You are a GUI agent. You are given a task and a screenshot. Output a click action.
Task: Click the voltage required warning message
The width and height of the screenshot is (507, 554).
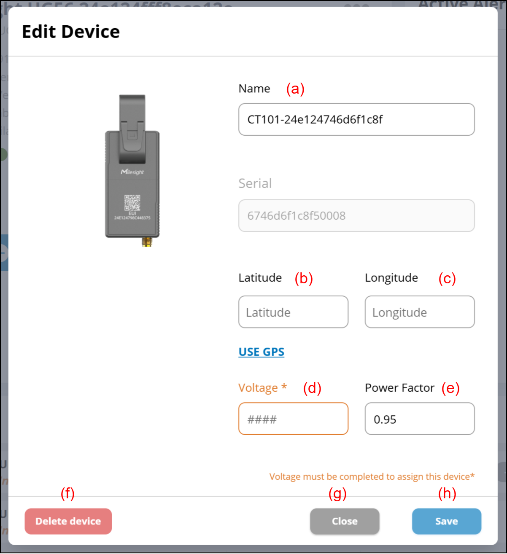point(372,477)
